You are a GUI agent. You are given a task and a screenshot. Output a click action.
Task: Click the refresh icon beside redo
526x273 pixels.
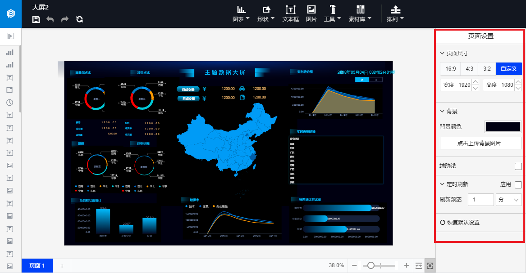pyautogui.click(x=80, y=19)
